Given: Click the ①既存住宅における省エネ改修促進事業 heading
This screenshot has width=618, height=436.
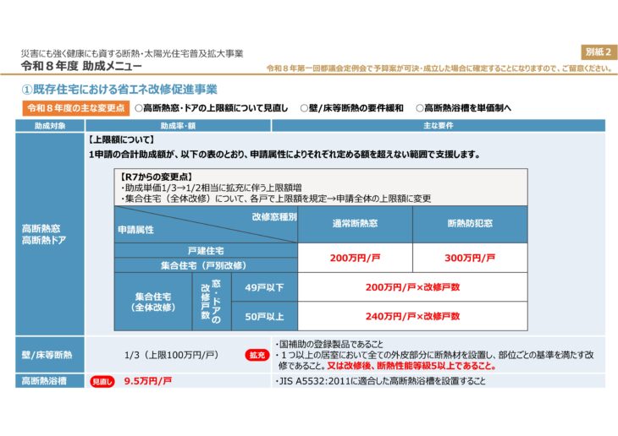Looking at the screenshot, I should click(x=119, y=89).
